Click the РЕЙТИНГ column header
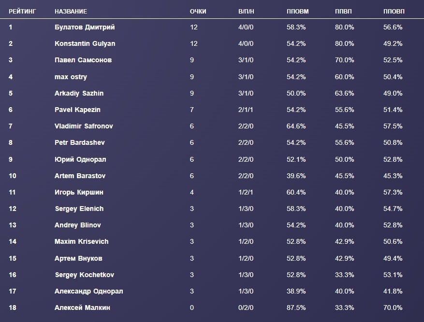The height and width of the screenshot is (322, 424). pos(22,11)
